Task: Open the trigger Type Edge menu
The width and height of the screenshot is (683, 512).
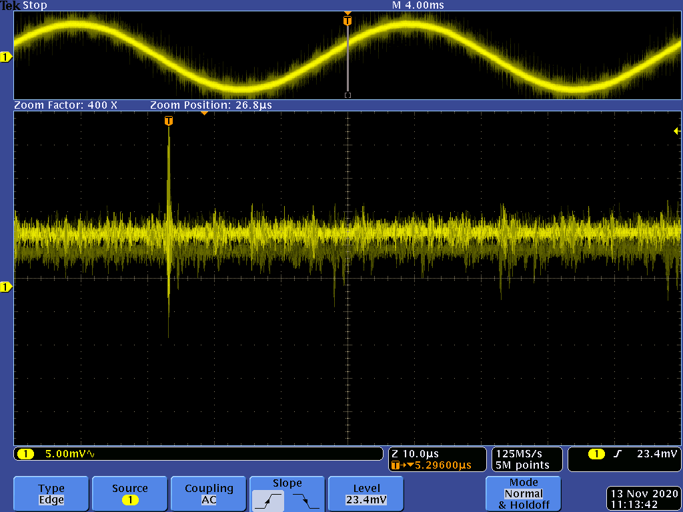Action: [x=51, y=494]
